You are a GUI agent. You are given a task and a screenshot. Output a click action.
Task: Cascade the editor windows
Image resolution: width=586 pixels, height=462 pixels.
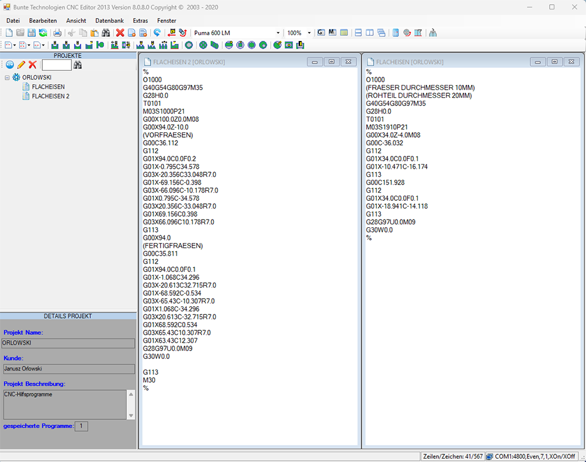[381, 33]
